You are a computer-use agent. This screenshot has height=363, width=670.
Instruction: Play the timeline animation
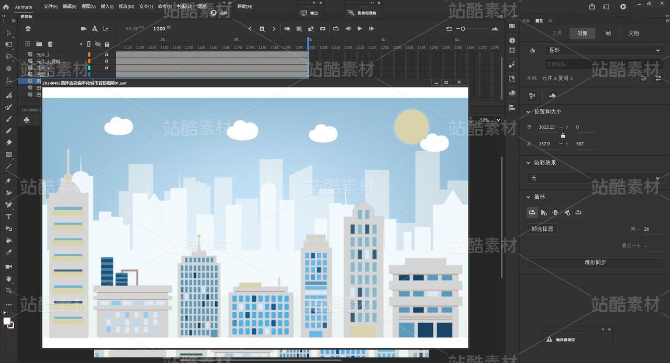360,29
